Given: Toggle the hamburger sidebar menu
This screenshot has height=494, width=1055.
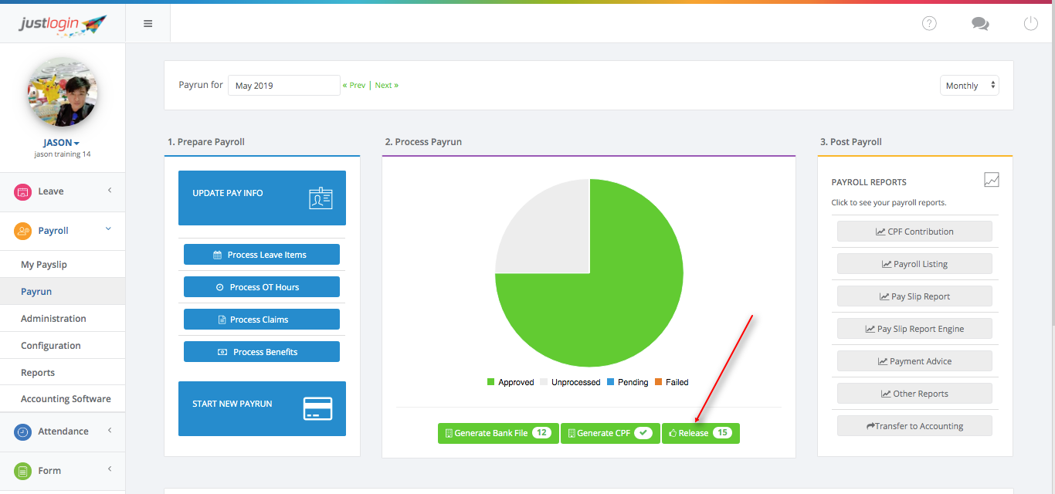Looking at the screenshot, I should (x=148, y=23).
